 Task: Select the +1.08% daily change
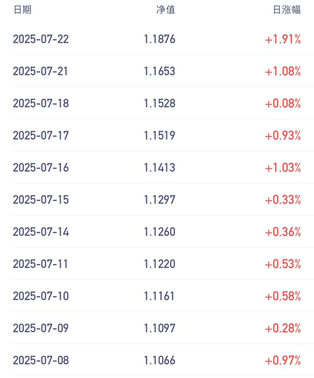click(x=283, y=71)
